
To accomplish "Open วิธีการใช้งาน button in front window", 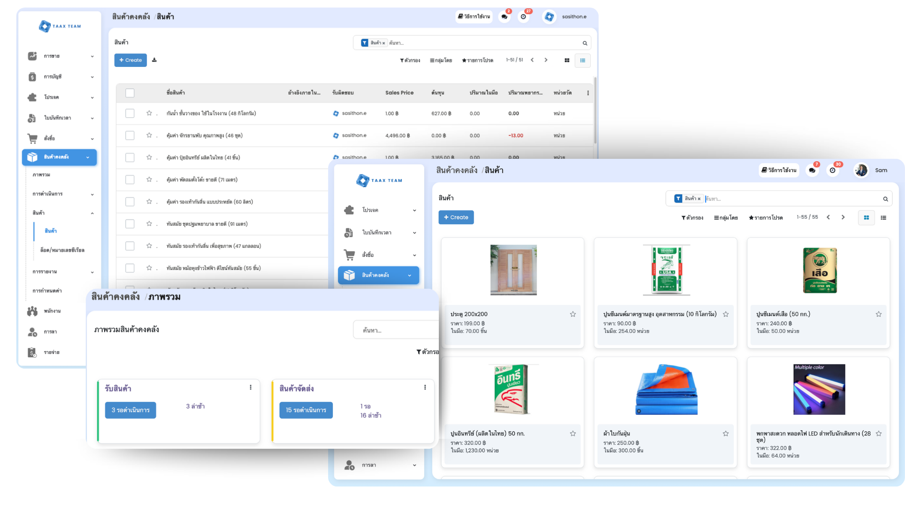I will pos(779,170).
